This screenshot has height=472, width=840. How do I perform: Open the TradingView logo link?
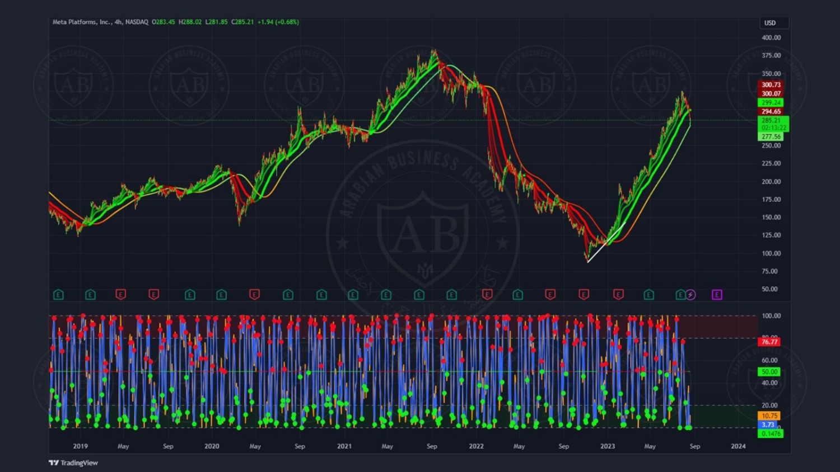[x=73, y=462]
